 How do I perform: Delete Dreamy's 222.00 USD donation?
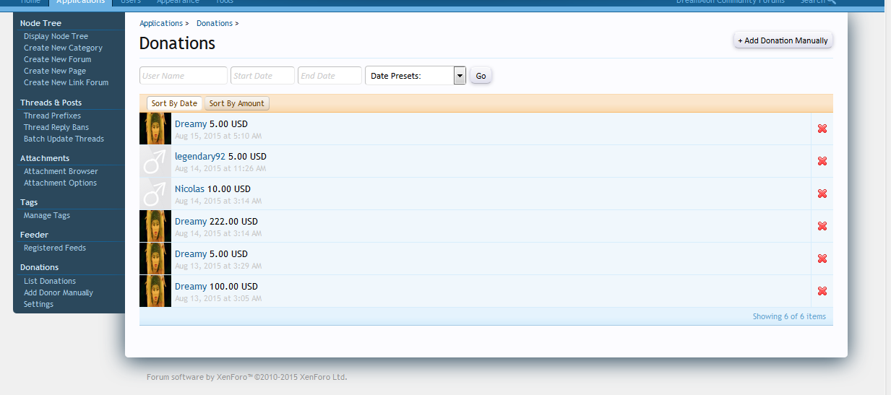point(822,226)
